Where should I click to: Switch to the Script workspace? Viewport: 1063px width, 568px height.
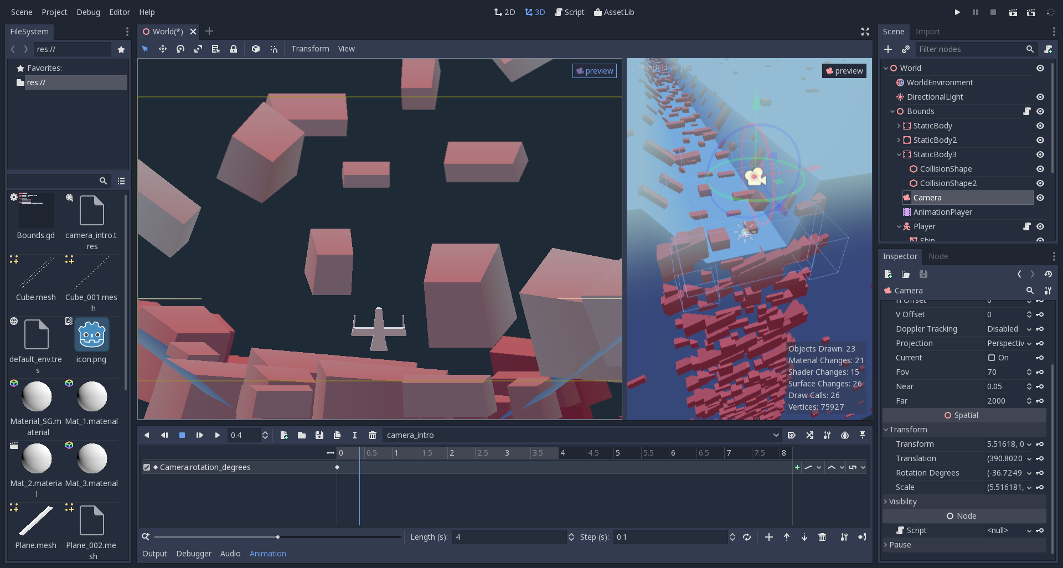(x=570, y=12)
